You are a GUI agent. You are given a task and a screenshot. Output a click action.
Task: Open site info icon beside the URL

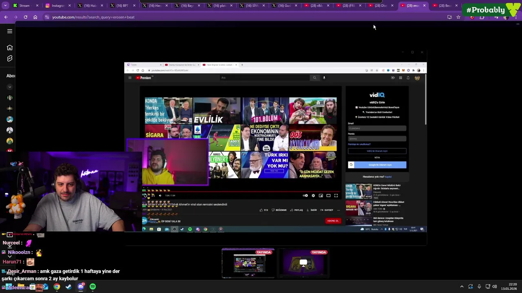click(x=47, y=17)
